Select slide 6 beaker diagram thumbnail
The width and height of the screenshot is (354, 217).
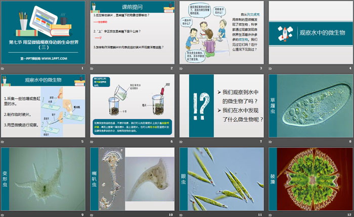132,105
